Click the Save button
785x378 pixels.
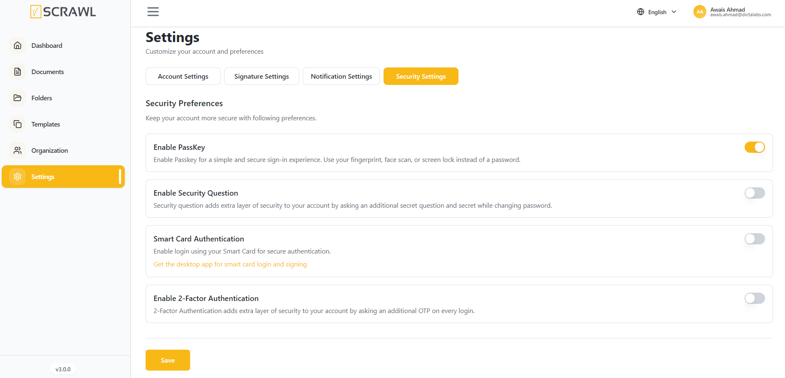[168, 360]
